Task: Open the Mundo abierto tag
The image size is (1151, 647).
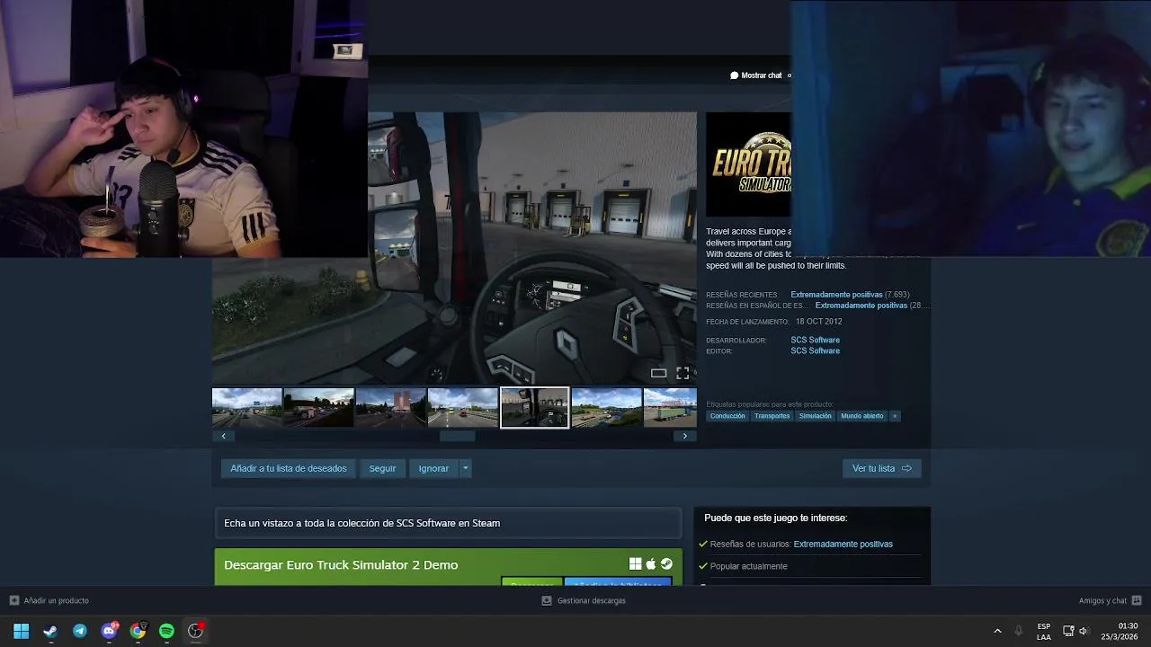Action: coord(861,416)
